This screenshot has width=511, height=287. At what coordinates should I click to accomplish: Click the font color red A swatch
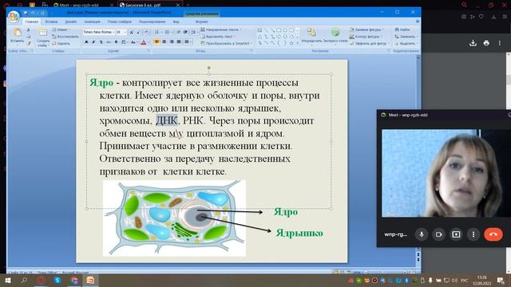[144, 42]
